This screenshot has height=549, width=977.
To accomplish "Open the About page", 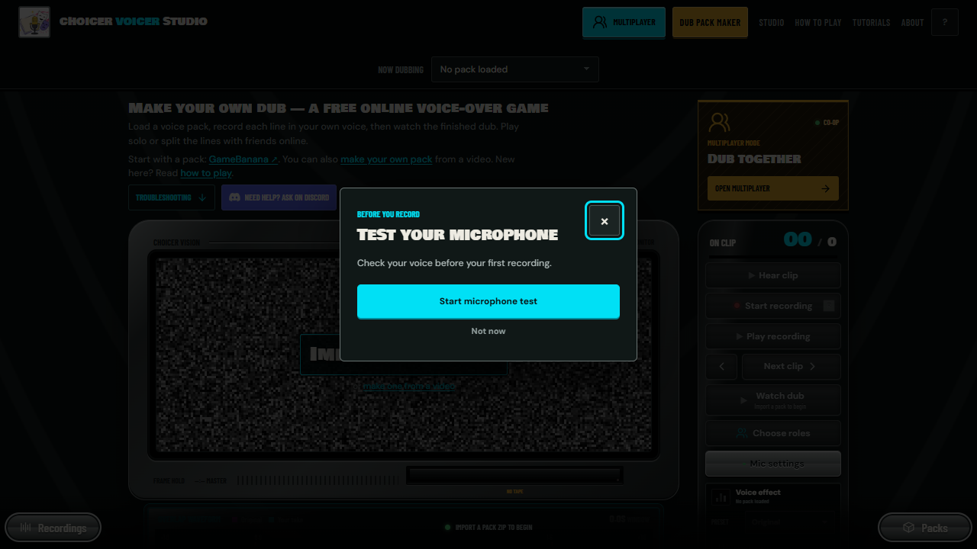I will point(913,23).
